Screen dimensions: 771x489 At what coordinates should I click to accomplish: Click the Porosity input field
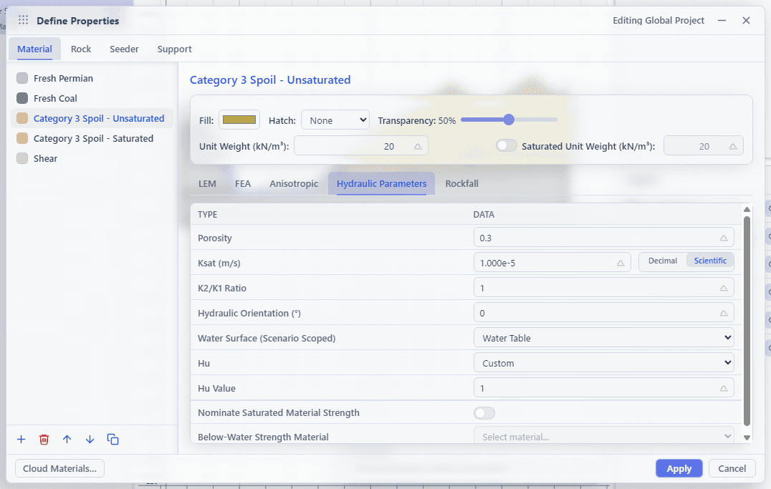[x=604, y=238]
